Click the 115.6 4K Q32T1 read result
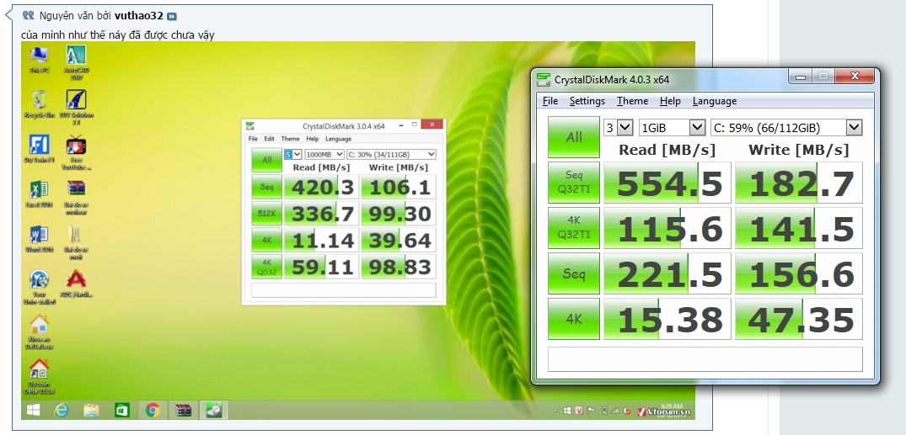 tap(667, 228)
